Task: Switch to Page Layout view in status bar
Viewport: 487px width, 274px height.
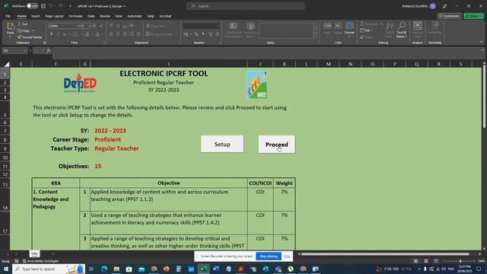Action: 426,261
